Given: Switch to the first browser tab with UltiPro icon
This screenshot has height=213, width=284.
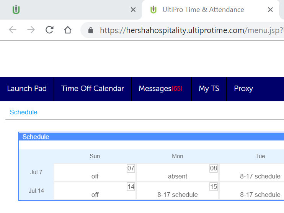Looking at the screenshot, I should tap(71, 10).
